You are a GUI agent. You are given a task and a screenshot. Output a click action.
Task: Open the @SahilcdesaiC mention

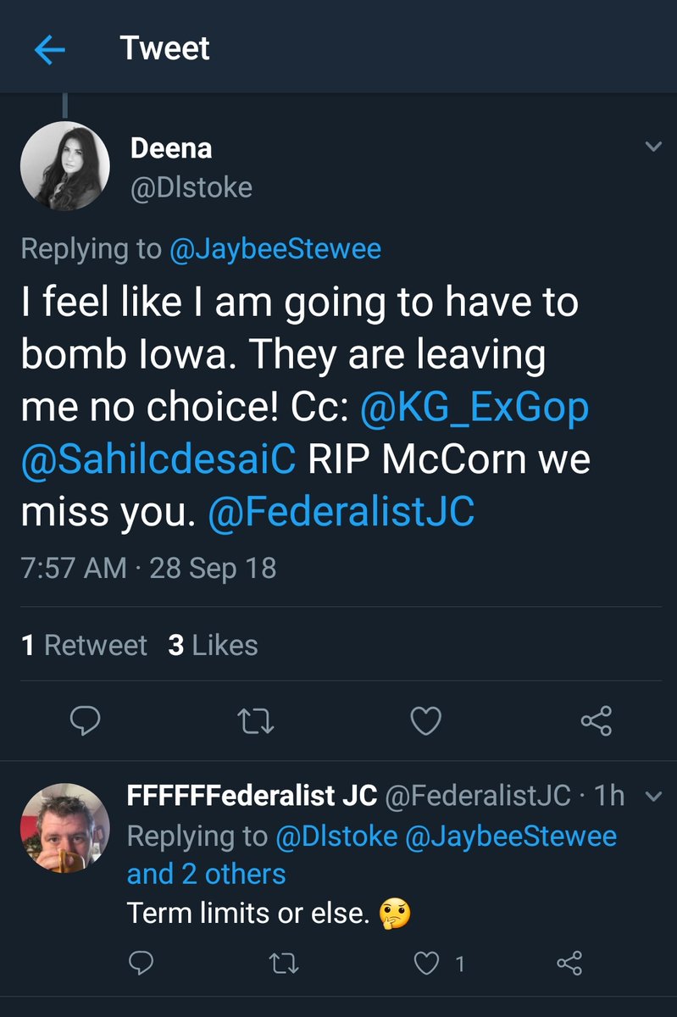pos(158,460)
